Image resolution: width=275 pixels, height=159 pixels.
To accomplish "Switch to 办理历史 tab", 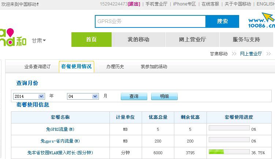I will click(115, 67).
